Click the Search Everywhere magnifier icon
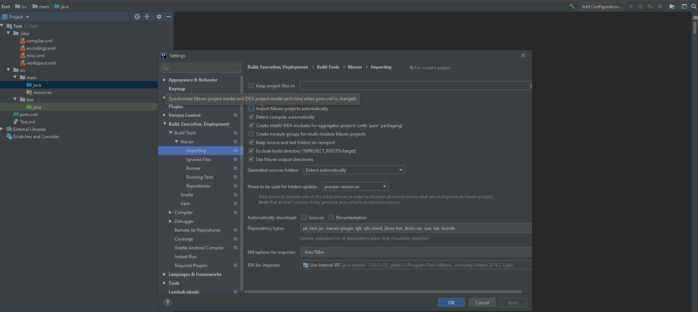The height and width of the screenshot is (312, 698). click(x=694, y=6)
